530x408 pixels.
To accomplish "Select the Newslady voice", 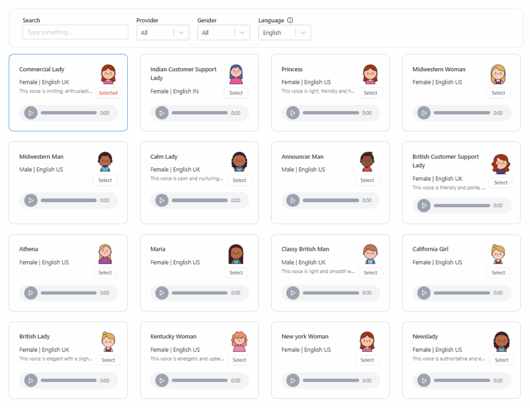I will (502, 360).
